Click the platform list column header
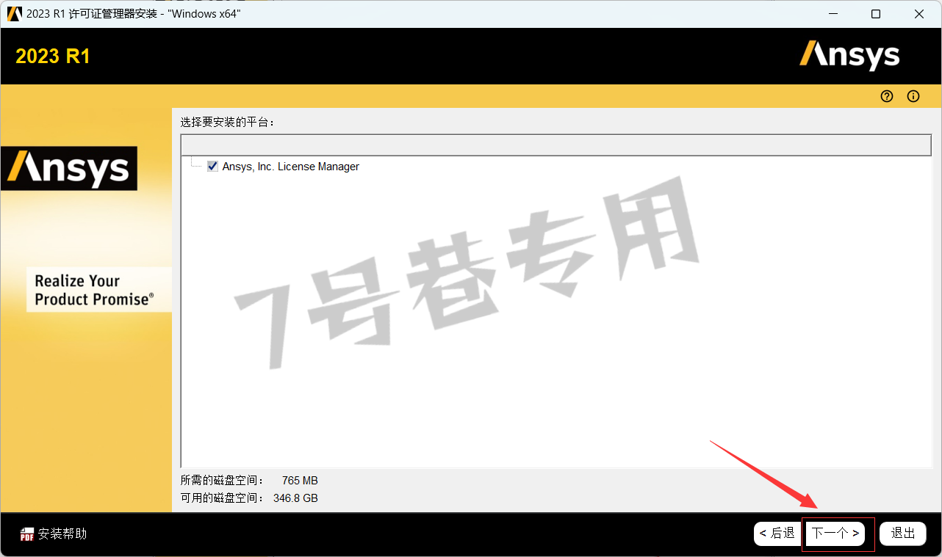 click(x=556, y=145)
